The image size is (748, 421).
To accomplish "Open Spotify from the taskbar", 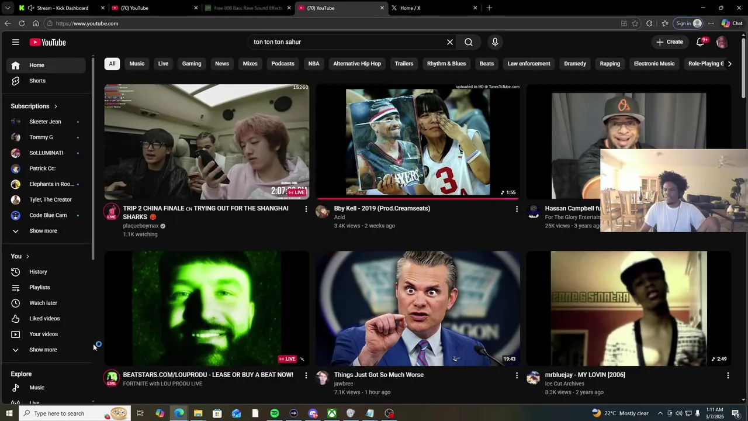I will (x=275, y=413).
